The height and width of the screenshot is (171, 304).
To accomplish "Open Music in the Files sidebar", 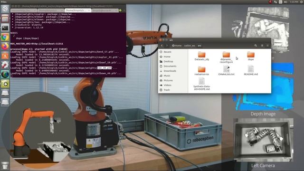I will coord(173,76).
